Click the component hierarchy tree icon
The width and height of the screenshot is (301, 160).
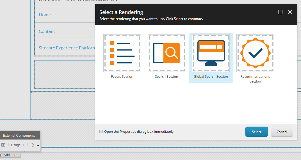(33, 145)
